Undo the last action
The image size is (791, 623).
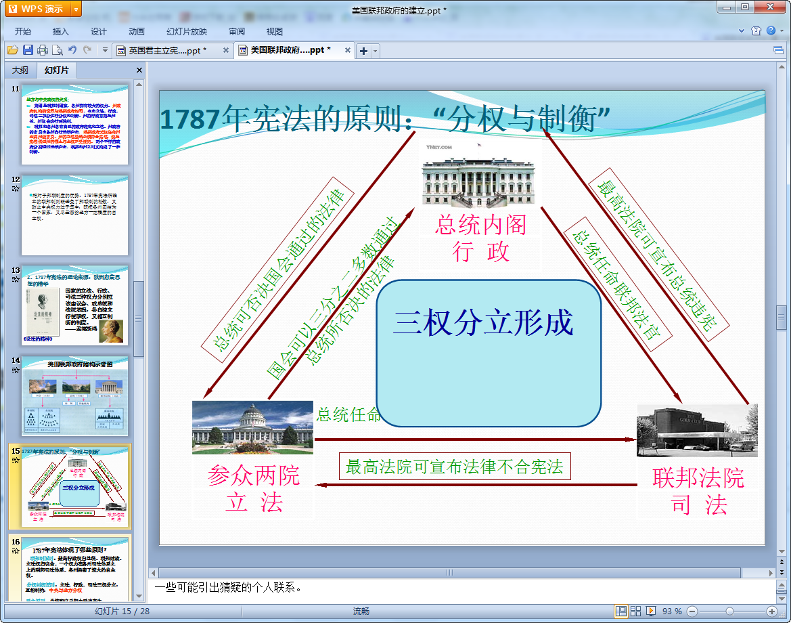[x=72, y=50]
